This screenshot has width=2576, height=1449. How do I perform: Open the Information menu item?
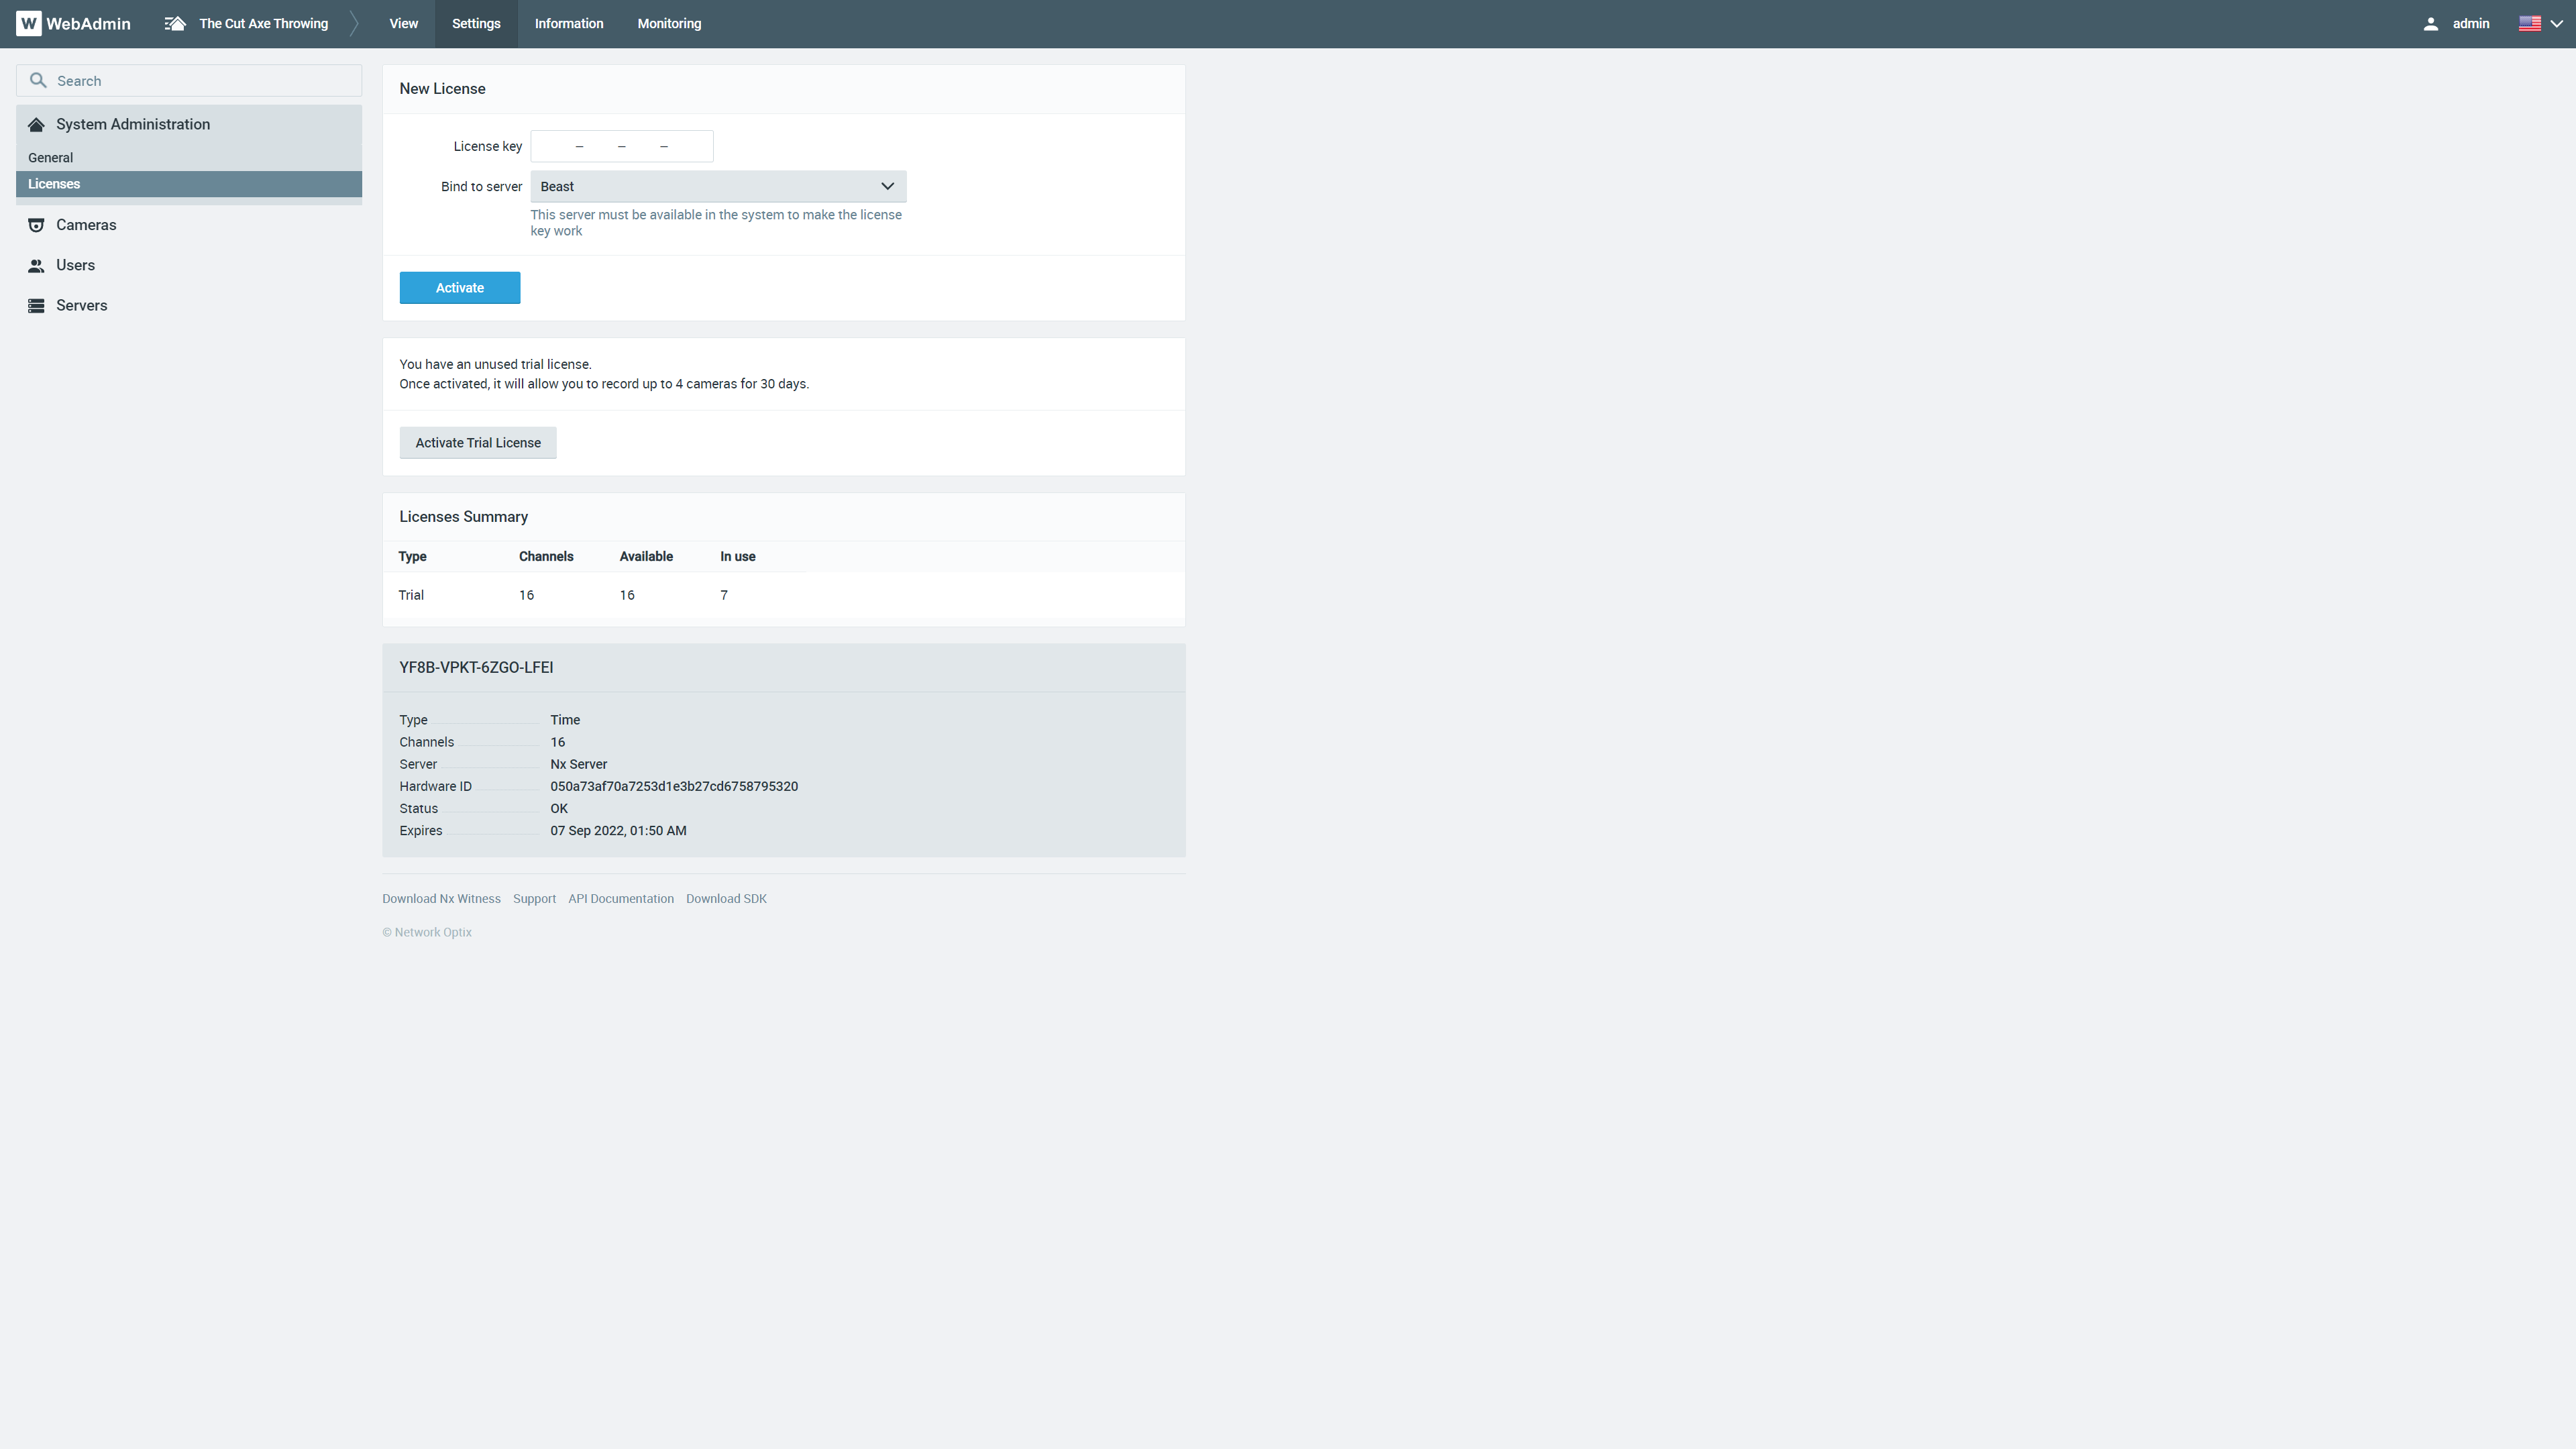568,23
